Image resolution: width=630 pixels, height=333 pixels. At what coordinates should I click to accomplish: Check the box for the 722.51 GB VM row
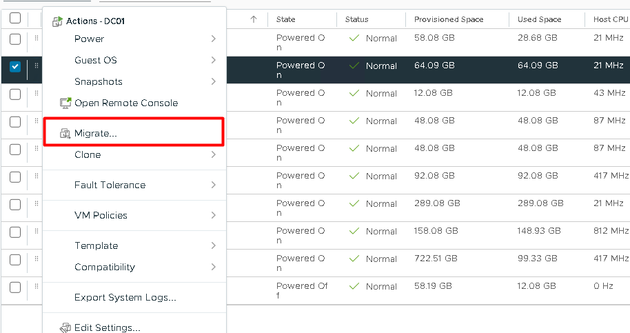[x=15, y=259]
